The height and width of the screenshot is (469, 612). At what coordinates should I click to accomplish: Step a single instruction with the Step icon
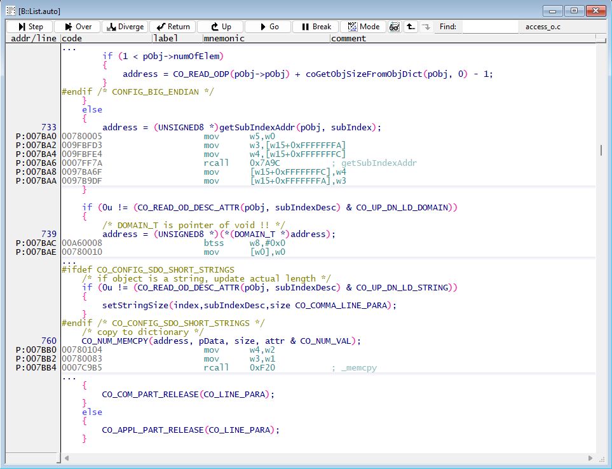tap(29, 26)
